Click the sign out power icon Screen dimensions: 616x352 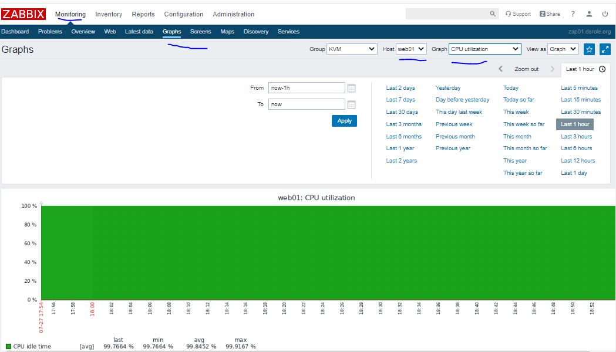tap(605, 13)
